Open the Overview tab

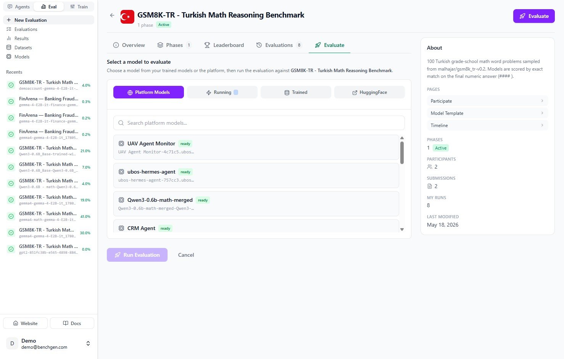pos(129,45)
